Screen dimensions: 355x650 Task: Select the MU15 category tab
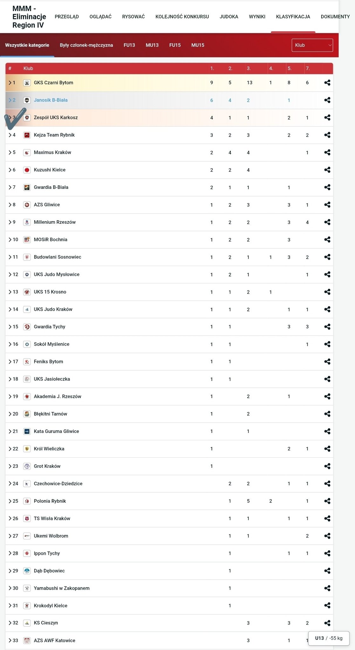pos(198,45)
